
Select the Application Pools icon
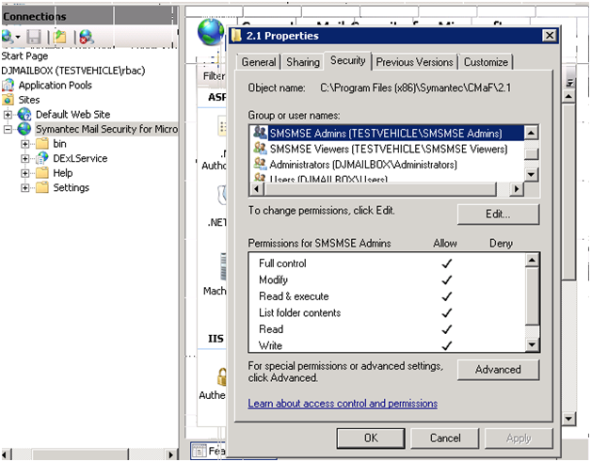(x=8, y=86)
